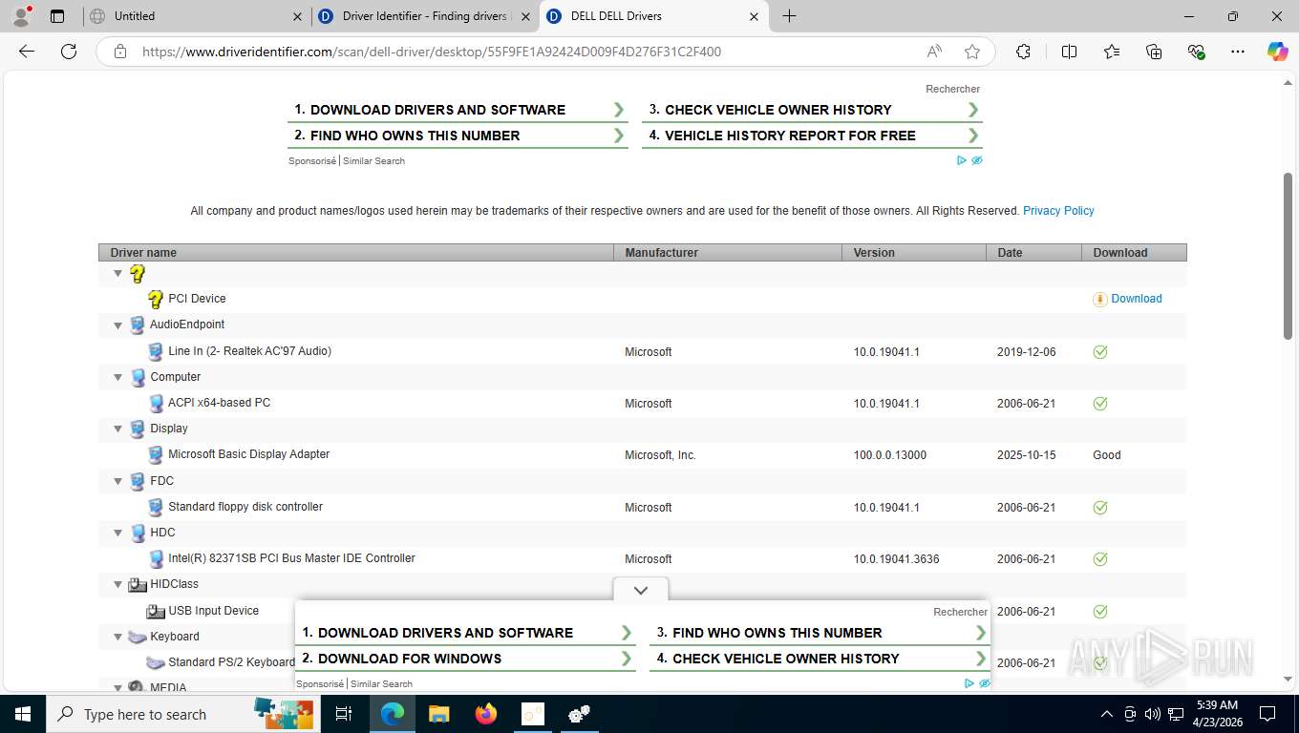The image size is (1299, 733).
Task: Open the Favorites list icon
Action: 1112,52
